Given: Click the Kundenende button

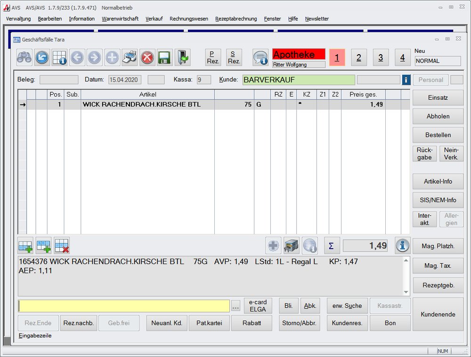Looking at the screenshot, I should (438, 314).
